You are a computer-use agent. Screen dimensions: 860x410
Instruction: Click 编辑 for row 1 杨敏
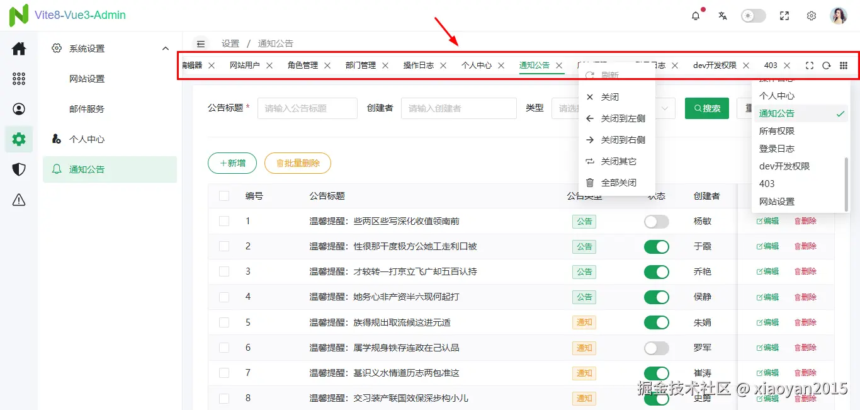point(767,221)
